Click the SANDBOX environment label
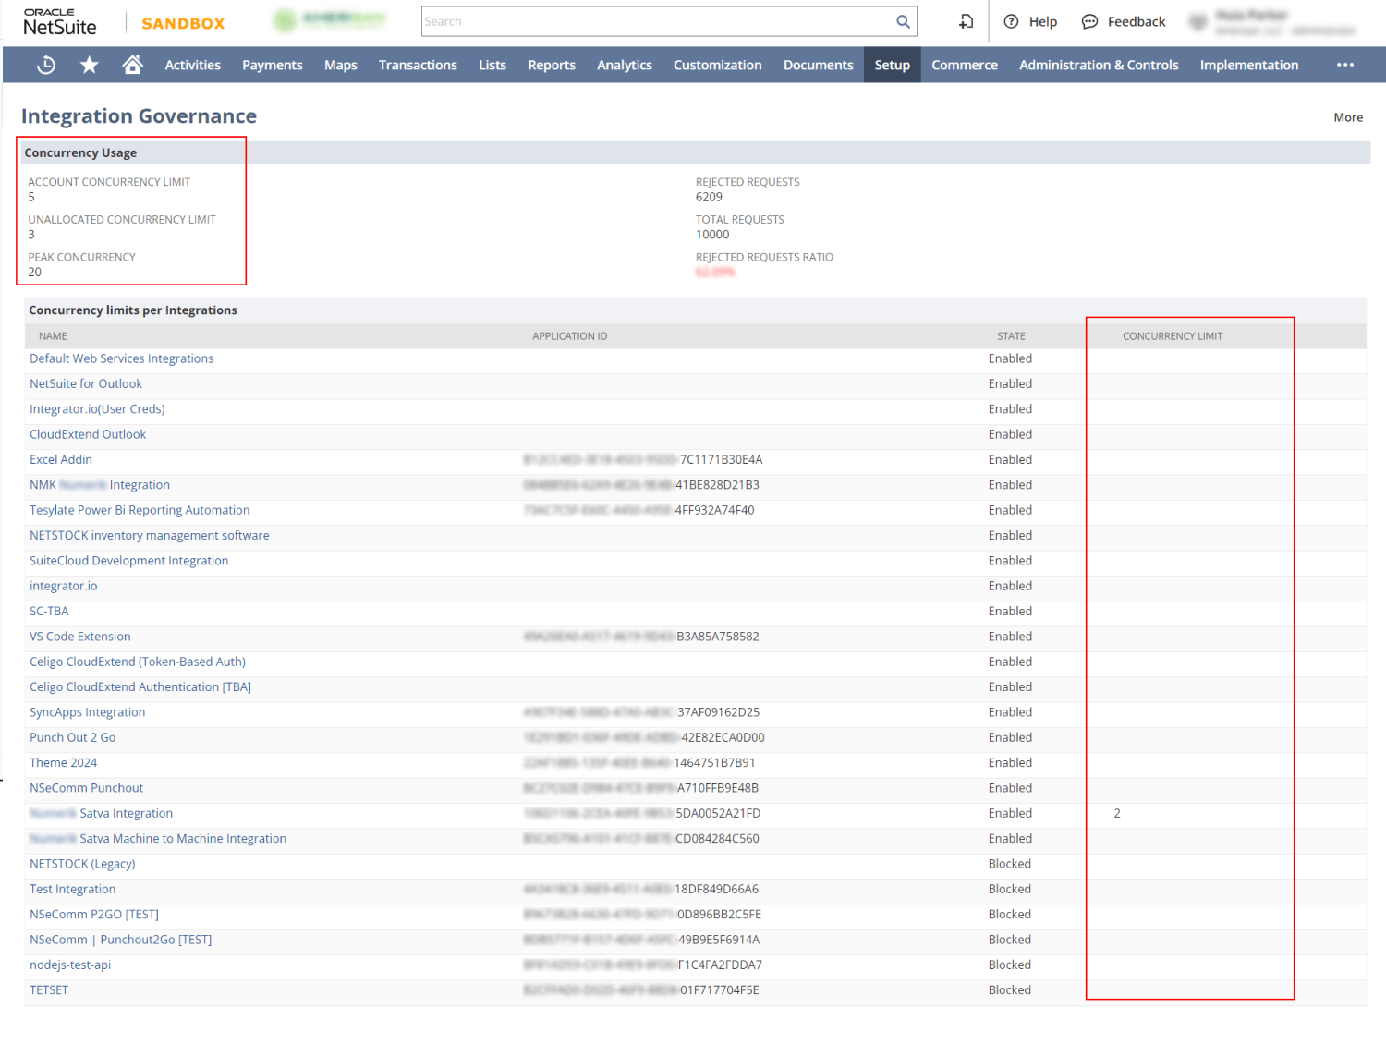Image resolution: width=1386 pixels, height=1044 pixels. click(x=183, y=23)
